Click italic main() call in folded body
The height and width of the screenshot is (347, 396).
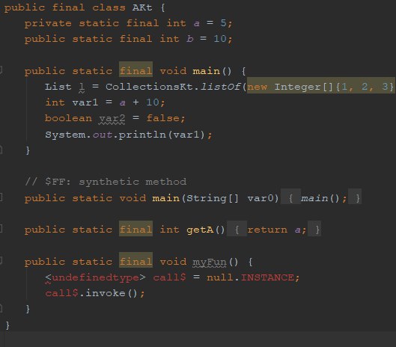(320, 198)
